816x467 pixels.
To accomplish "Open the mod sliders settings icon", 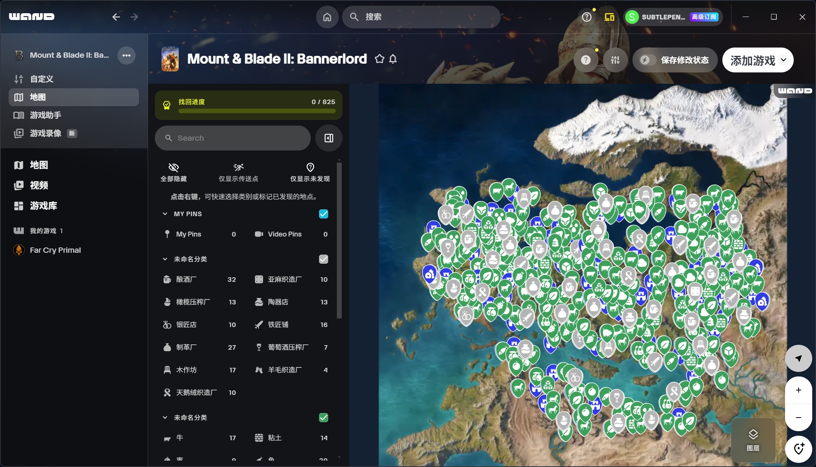I will coord(615,60).
